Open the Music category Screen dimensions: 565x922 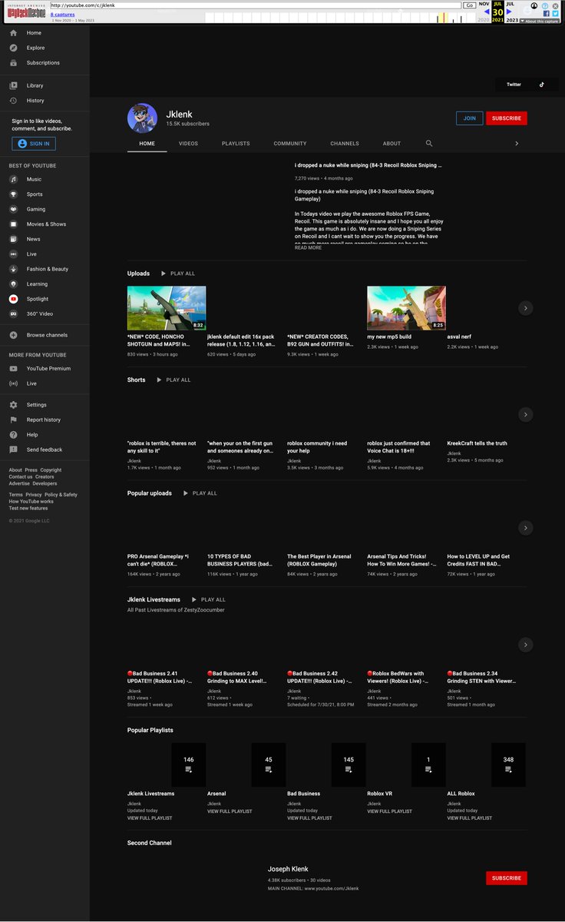(45, 179)
